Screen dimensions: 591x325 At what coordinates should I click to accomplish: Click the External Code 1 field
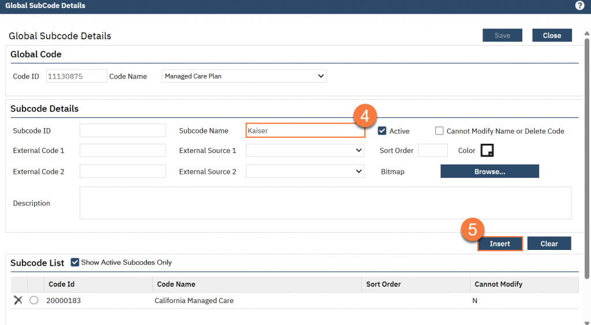tap(122, 151)
